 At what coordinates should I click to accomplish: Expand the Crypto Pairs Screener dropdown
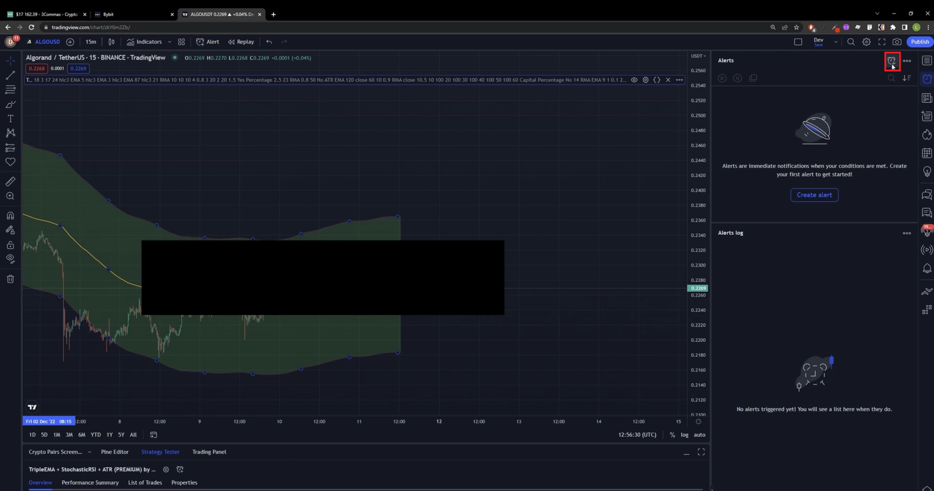89,452
